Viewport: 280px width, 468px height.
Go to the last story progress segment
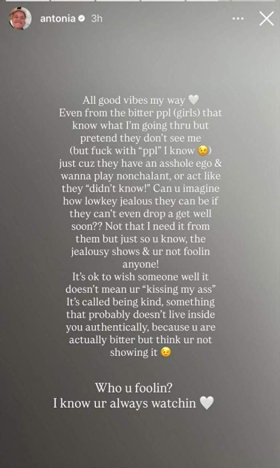[253, 0]
